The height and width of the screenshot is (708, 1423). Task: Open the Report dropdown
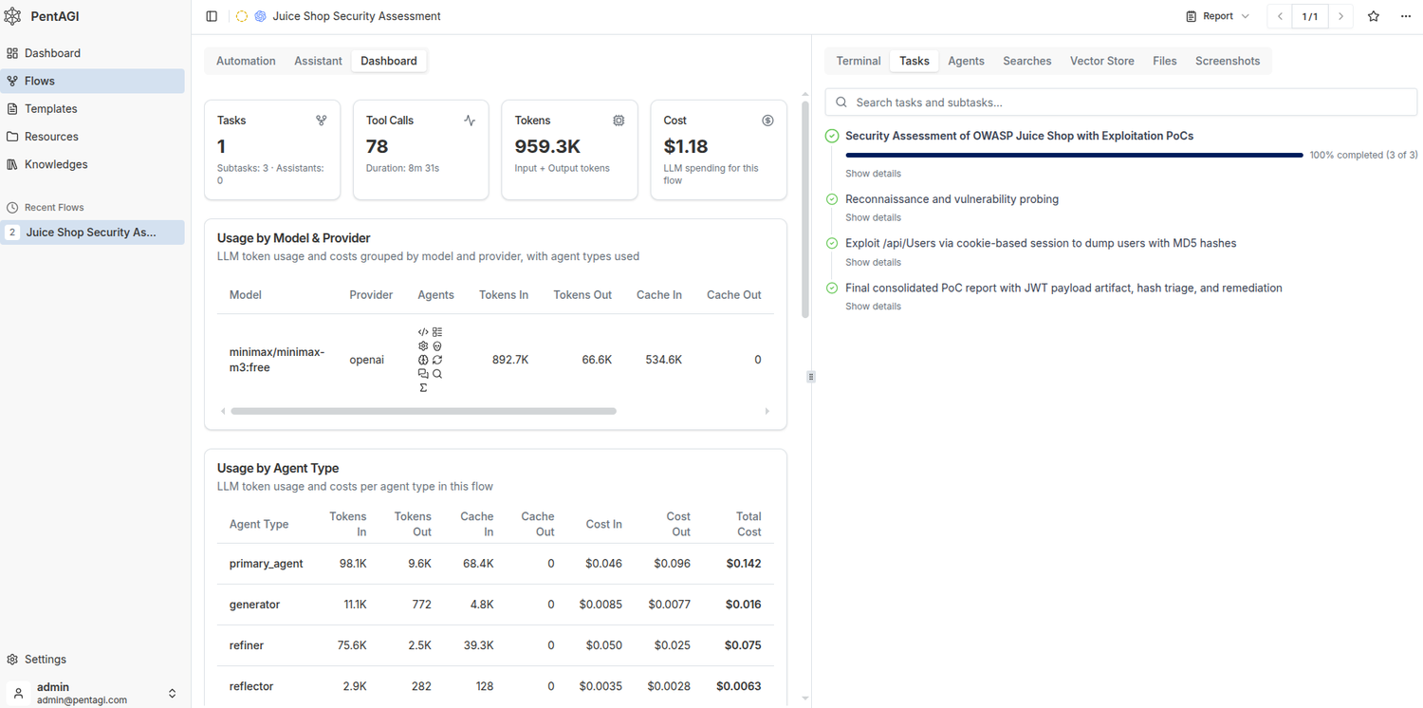coord(1218,16)
